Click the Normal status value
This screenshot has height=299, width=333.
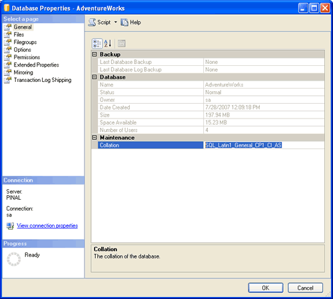[x=213, y=92]
